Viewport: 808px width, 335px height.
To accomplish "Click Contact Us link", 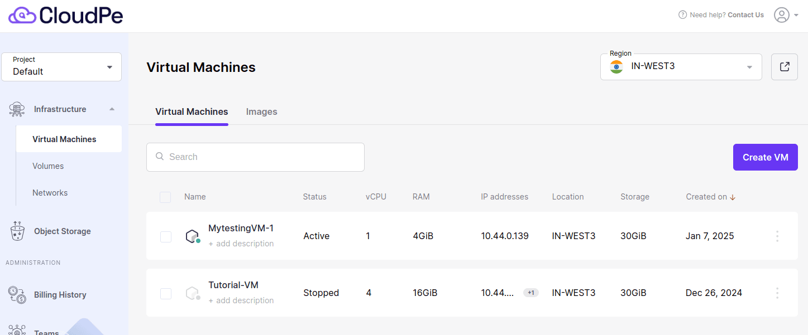I will pos(745,14).
